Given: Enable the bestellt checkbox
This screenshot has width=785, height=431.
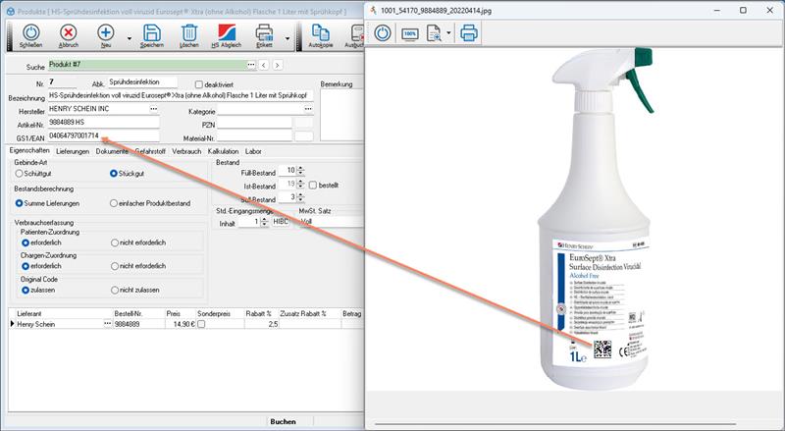Looking at the screenshot, I should 312,185.
